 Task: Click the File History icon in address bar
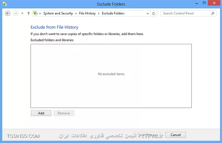[x=35, y=13]
